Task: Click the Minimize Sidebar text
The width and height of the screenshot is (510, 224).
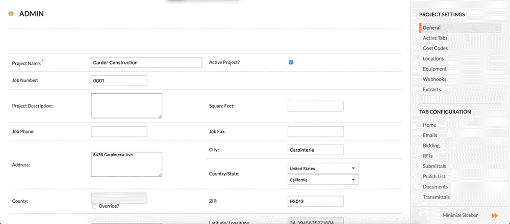Action: click(460, 215)
